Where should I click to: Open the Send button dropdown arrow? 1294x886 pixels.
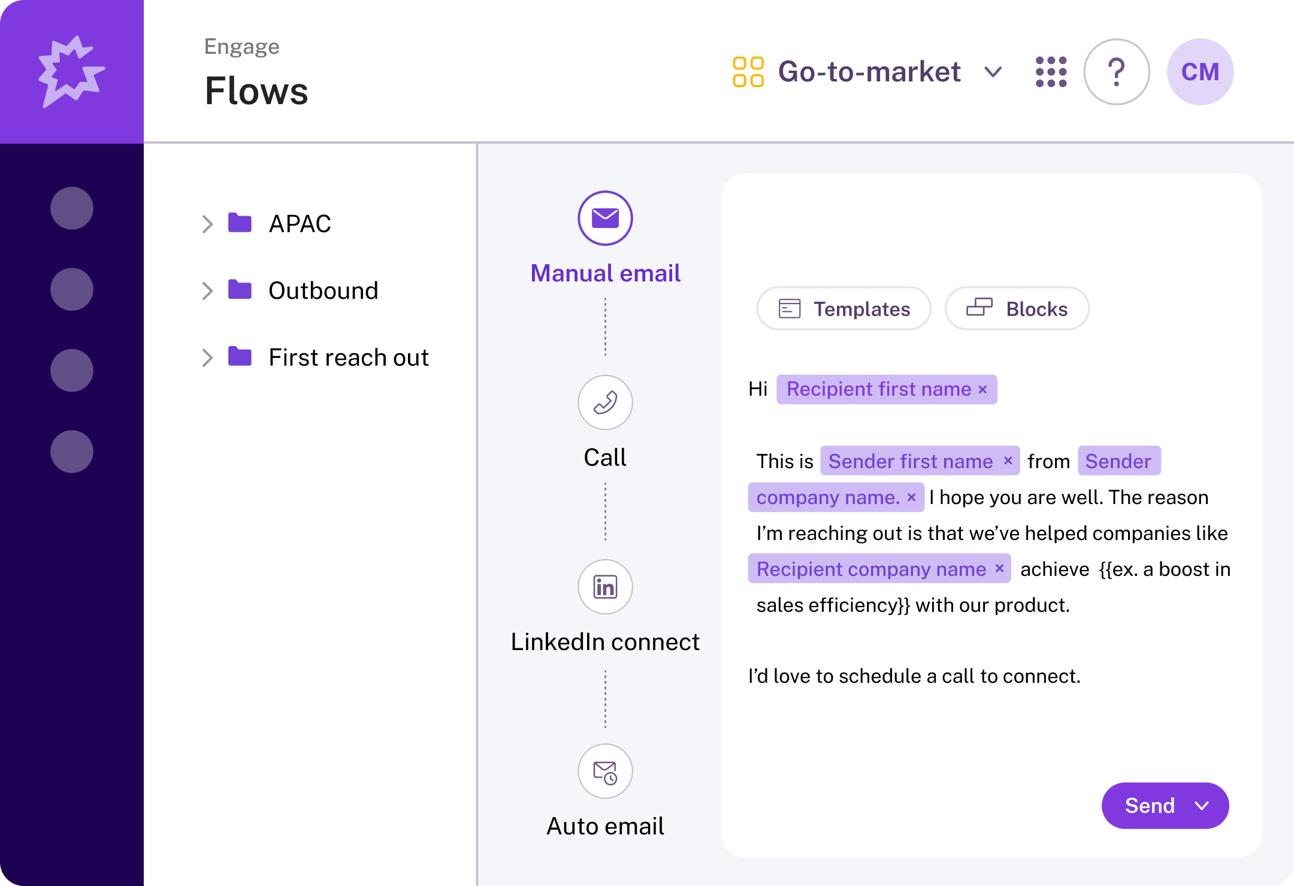1202,806
